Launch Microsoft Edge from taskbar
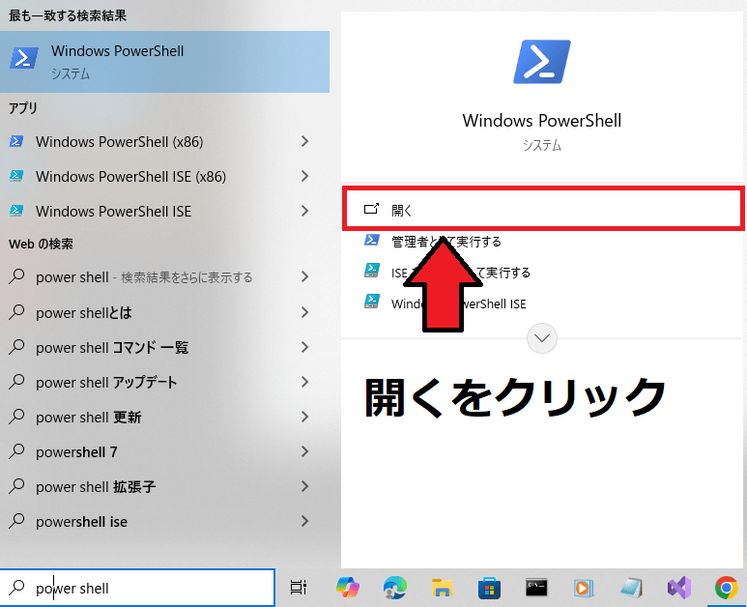Screen dimensions: 747x607 tap(394, 588)
